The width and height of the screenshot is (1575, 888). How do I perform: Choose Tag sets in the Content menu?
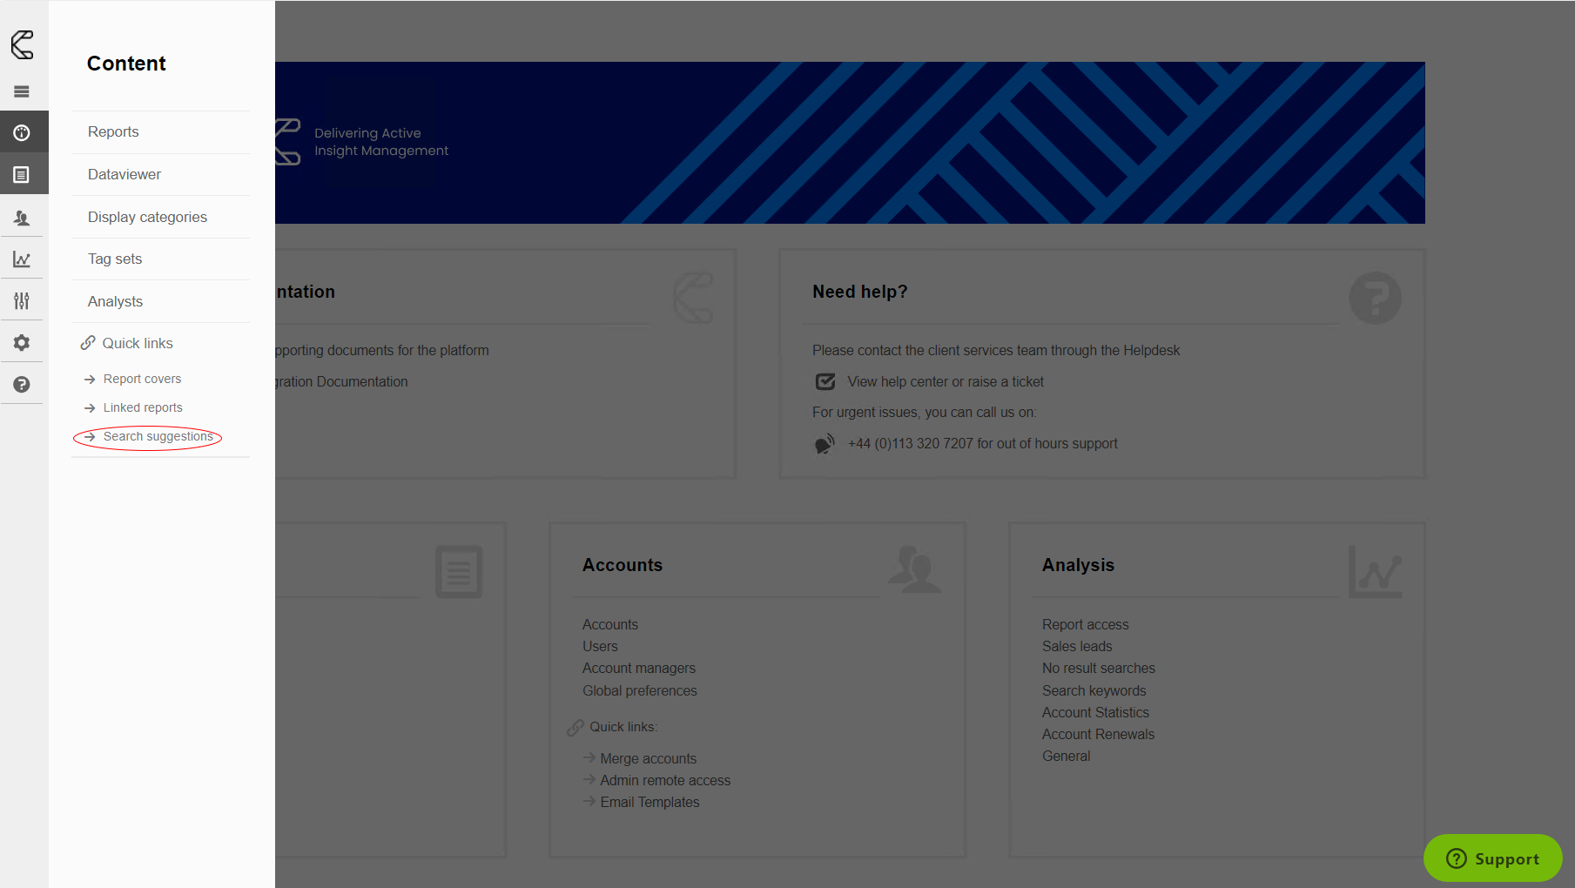pyautogui.click(x=115, y=259)
